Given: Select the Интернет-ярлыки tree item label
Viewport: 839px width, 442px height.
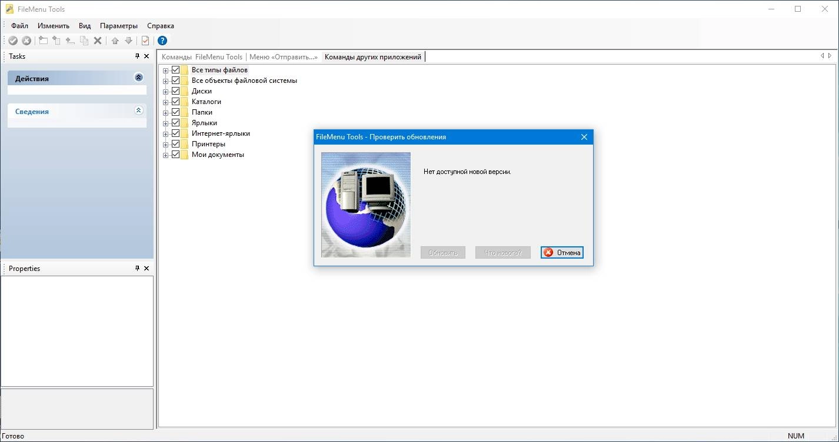Looking at the screenshot, I should click(221, 133).
